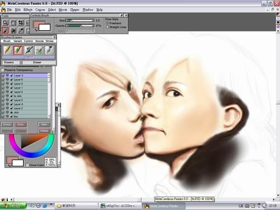This screenshot has height=210, width=280.
Task: Open the Control menu in Brushes palette
Action: [29, 41]
